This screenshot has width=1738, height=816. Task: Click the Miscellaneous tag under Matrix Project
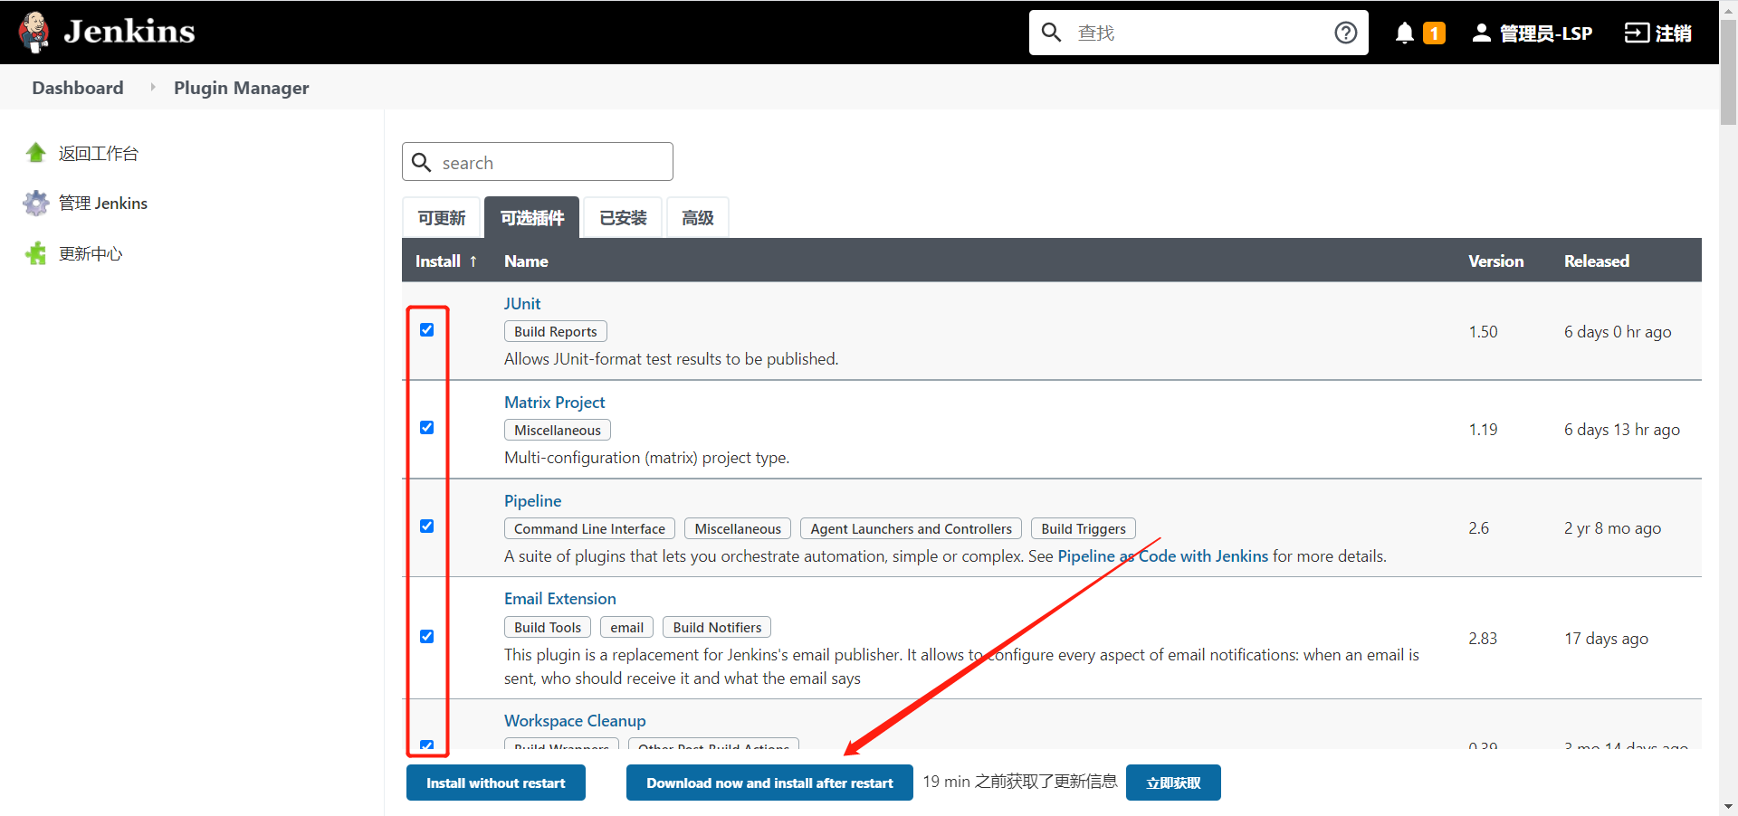pos(558,431)
